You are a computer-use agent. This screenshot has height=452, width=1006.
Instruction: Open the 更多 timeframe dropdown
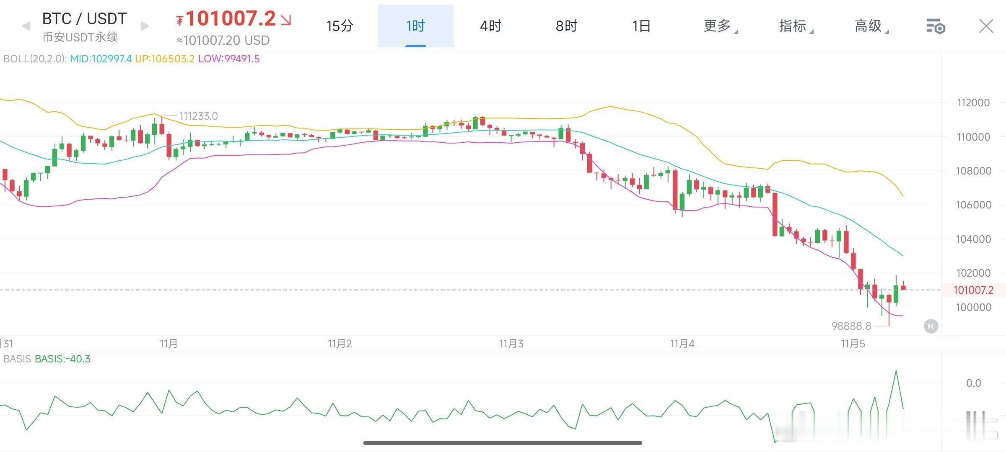coord(718,26)
